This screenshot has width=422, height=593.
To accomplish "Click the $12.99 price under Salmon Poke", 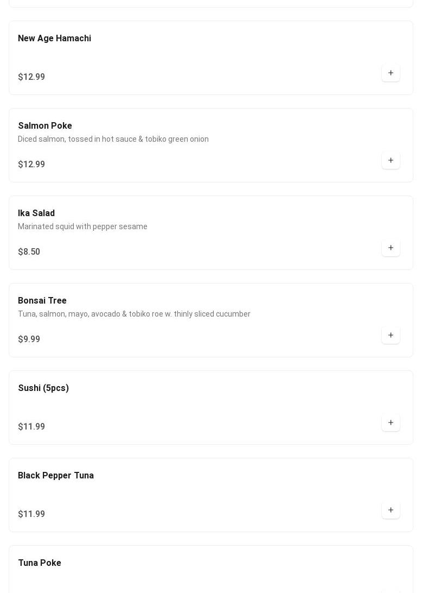I will coord(31,165).
